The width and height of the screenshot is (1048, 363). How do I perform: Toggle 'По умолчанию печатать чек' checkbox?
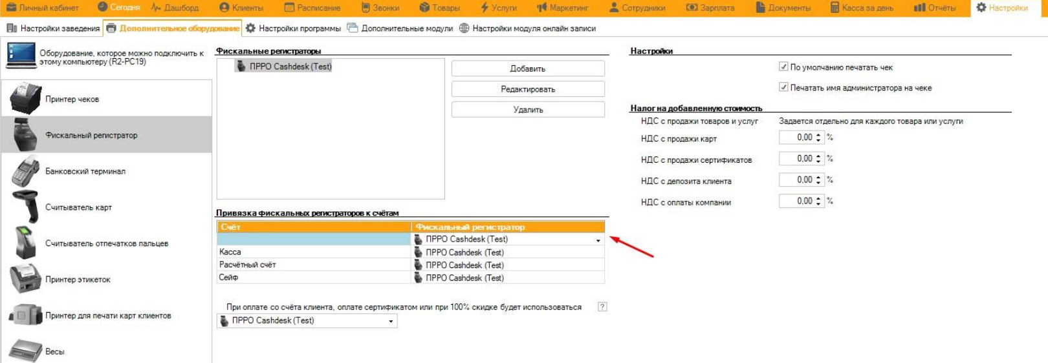[x=783, y=67]
